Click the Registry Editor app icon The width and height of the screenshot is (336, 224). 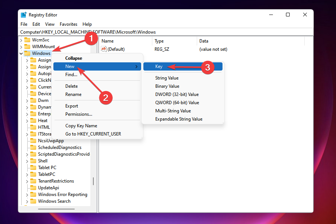point(24,15)
